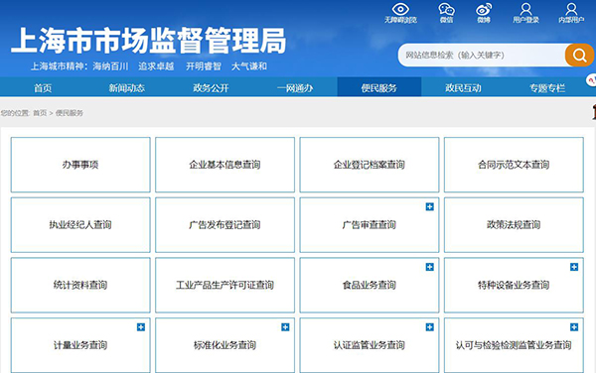Expand plus icon on 特种设备业务查询 tile
This screenshot has height=373, width=596.
tap(574, 267)
